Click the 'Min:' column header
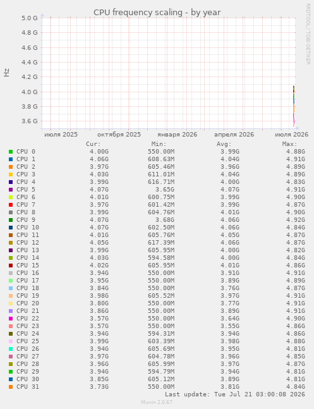Screen dimensions: 314x409 pos(159,144)
